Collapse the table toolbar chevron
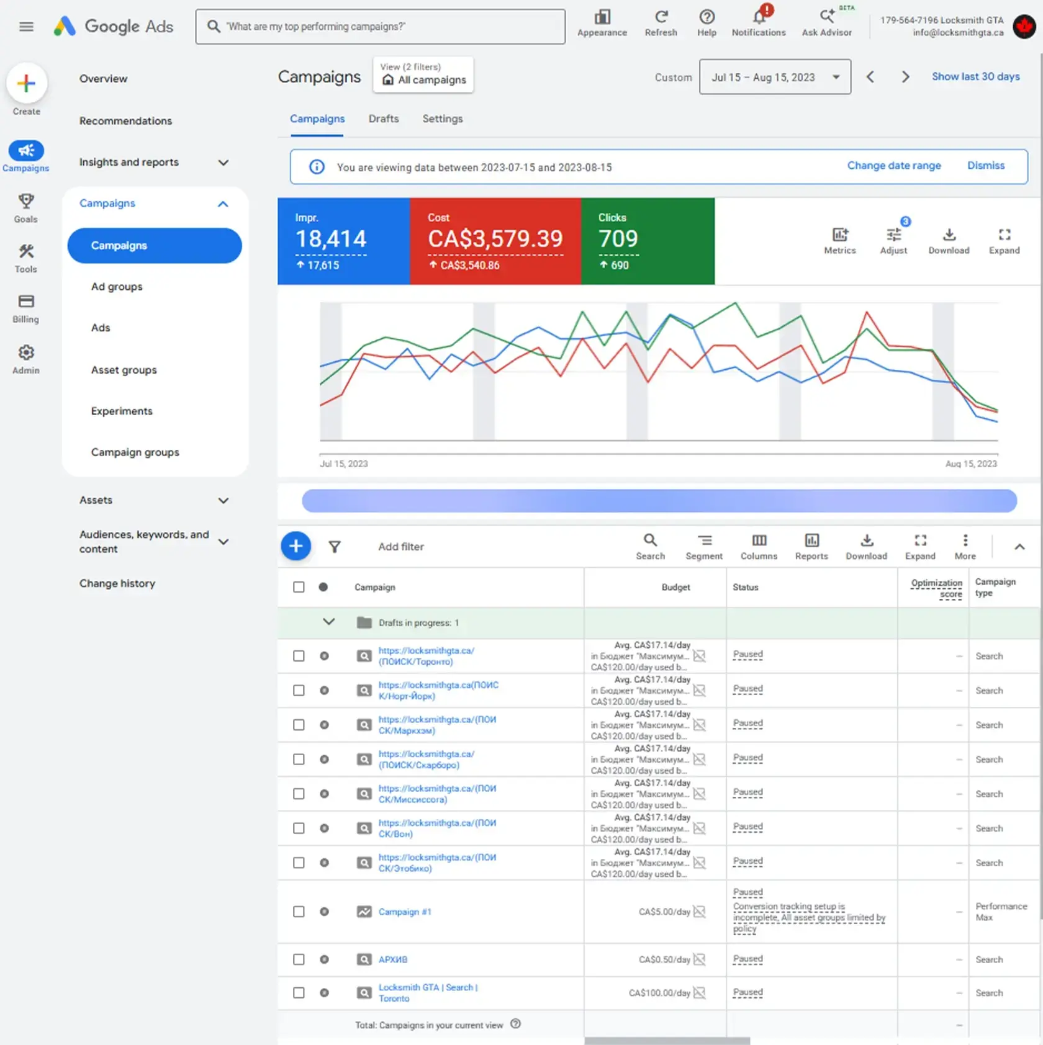The height and width of the screenshot is (1045, 1043). (x=1019, y=547)
